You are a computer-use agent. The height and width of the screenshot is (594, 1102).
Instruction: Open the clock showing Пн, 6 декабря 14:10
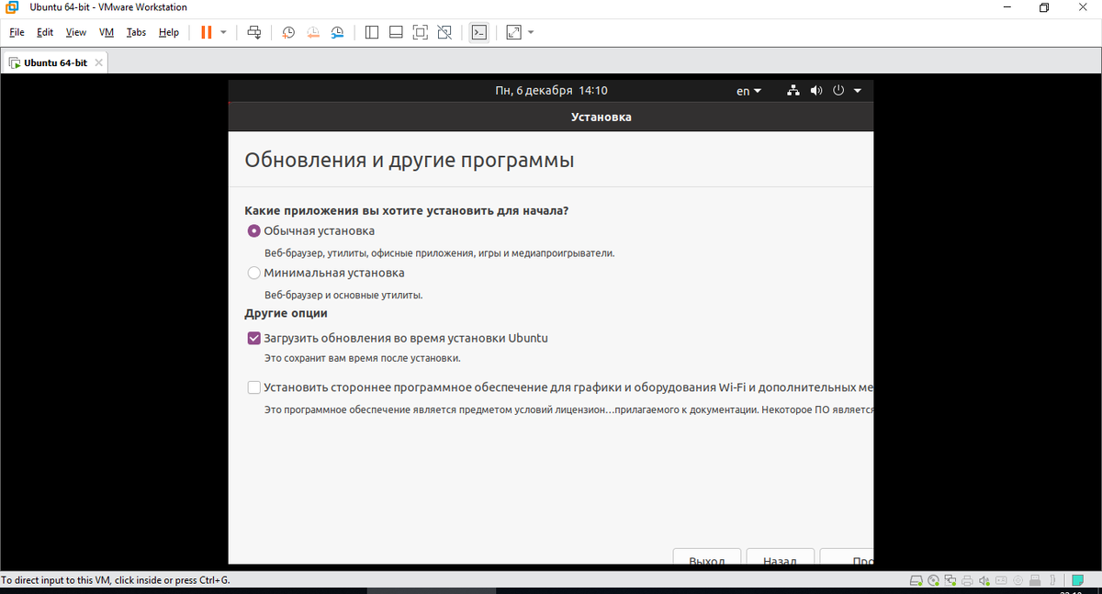[551, 91]
